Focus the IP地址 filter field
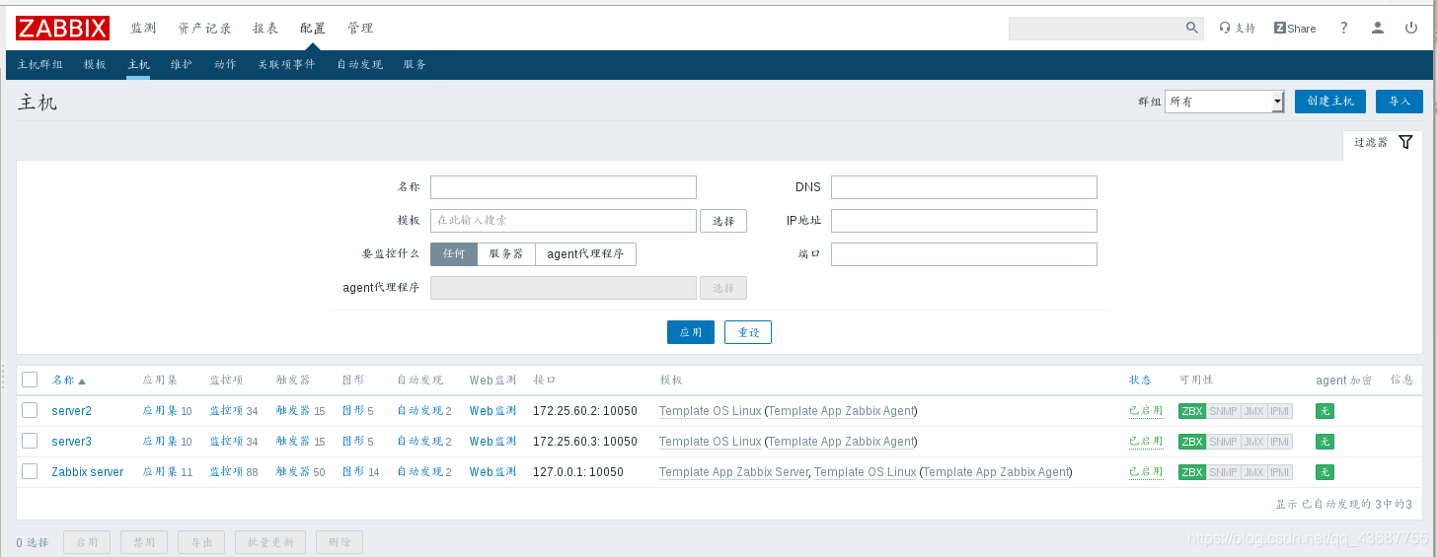This screenshot has width=1438, height=557. click(964, 221)
